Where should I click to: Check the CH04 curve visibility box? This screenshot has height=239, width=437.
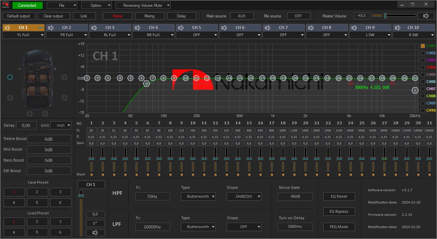coord(423,67)
